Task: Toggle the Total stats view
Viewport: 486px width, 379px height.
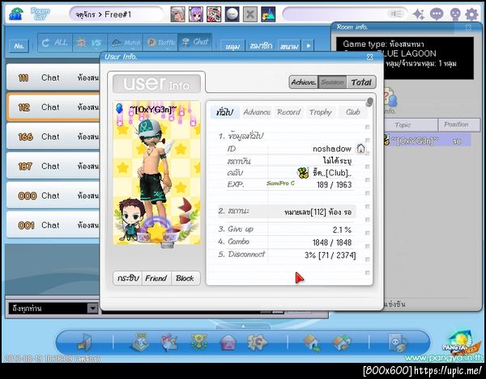Action: 361,82
